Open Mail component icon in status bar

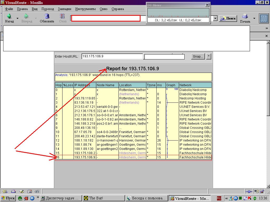pyautogui.click(x=13, y=191)
